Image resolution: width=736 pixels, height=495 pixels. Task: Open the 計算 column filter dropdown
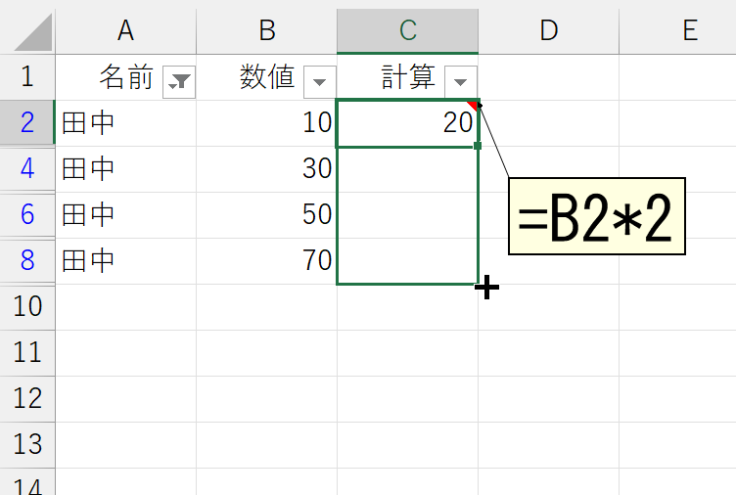460,82
